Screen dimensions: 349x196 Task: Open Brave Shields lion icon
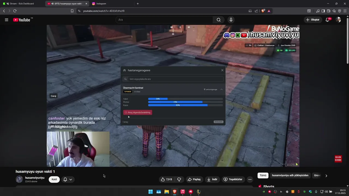click(263, 11)
